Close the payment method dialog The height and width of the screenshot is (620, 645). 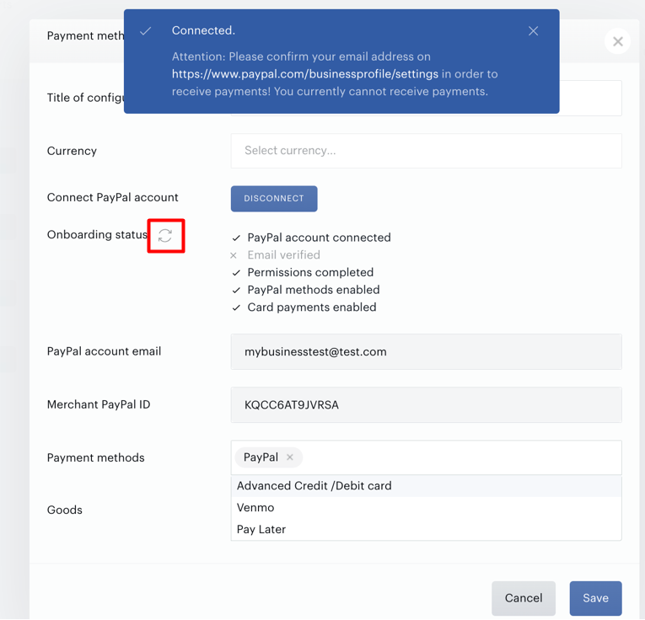click(x=617, y=41)
